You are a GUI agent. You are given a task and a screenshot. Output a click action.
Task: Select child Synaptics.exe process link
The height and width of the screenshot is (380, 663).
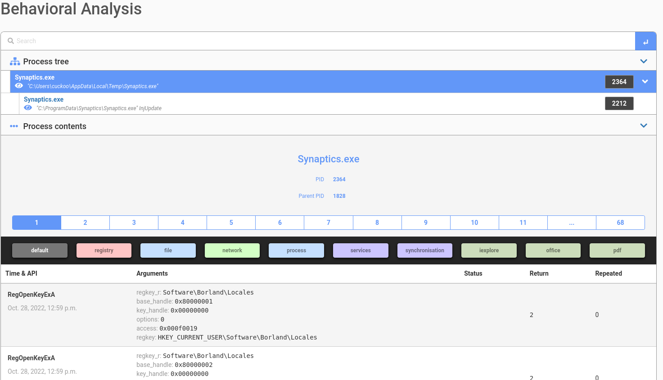point(44,99)
